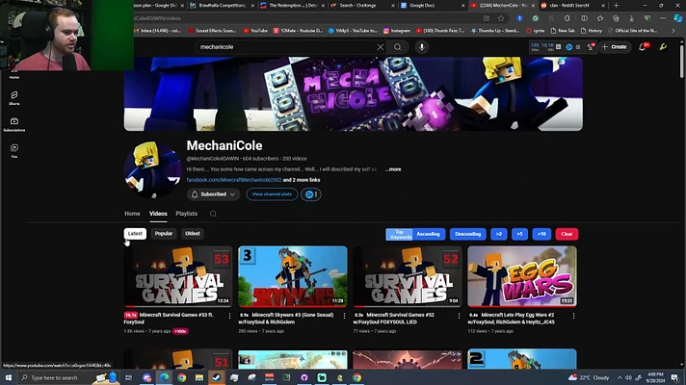
Task: Open Steam from the taskbar
Action: [217, 377]
